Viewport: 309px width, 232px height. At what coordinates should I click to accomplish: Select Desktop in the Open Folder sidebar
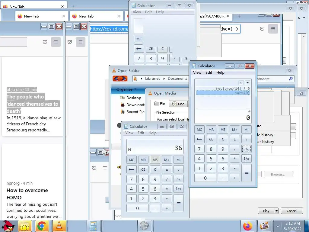point(133,98)
